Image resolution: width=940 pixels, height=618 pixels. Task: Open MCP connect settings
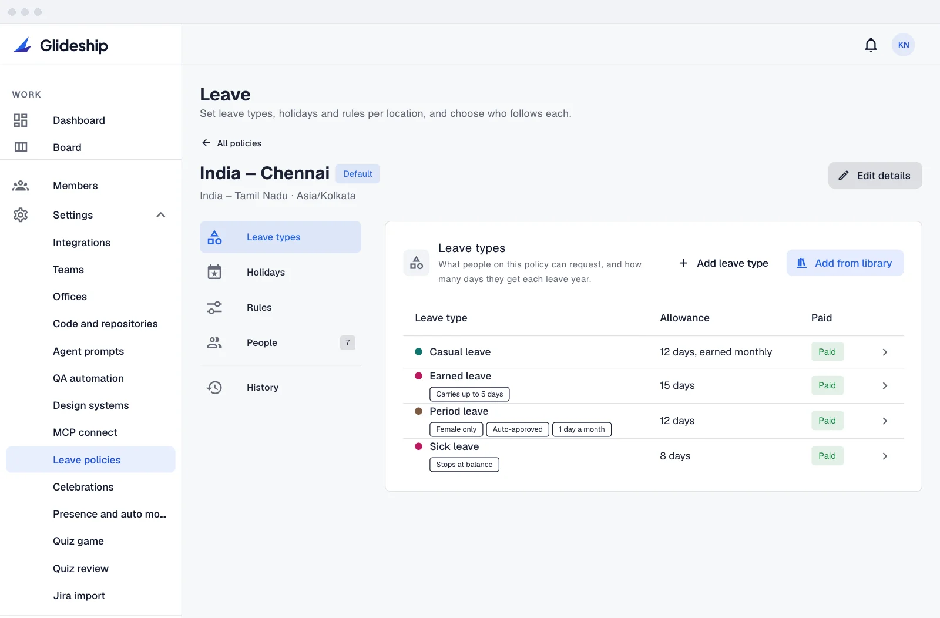[90, 432]
